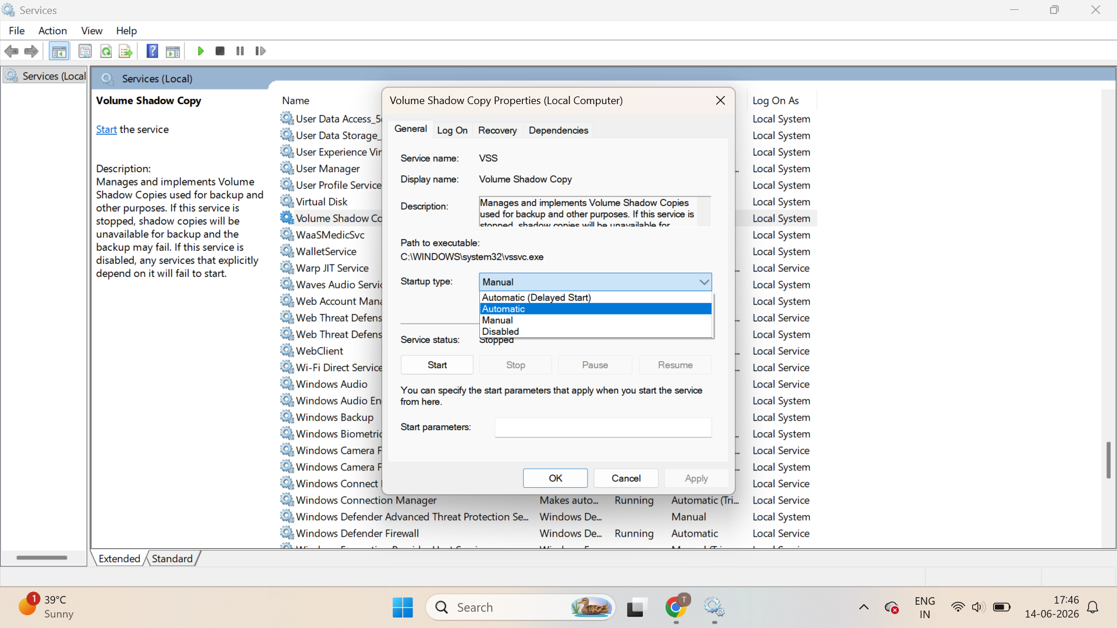Click the console tree horizontal scrollbar

(x=42, y=557)
